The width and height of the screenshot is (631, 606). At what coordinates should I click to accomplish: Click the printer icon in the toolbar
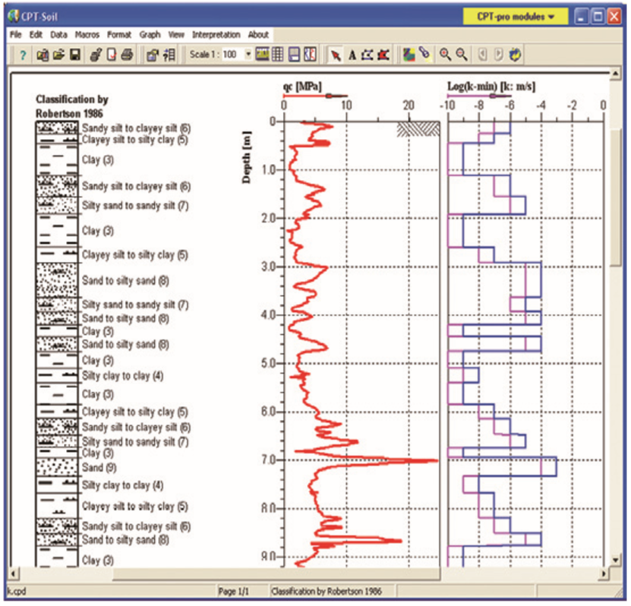pos(127,55)
